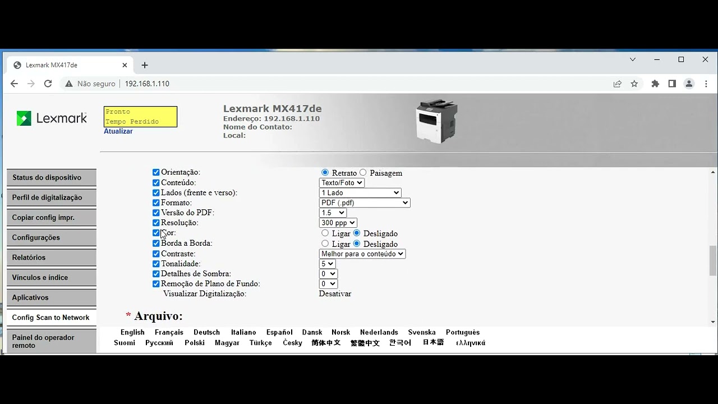Select the Paisagem orientation radio button
Image resolution: width=718 pixels, height=404 pixels.
click(363, 172)
